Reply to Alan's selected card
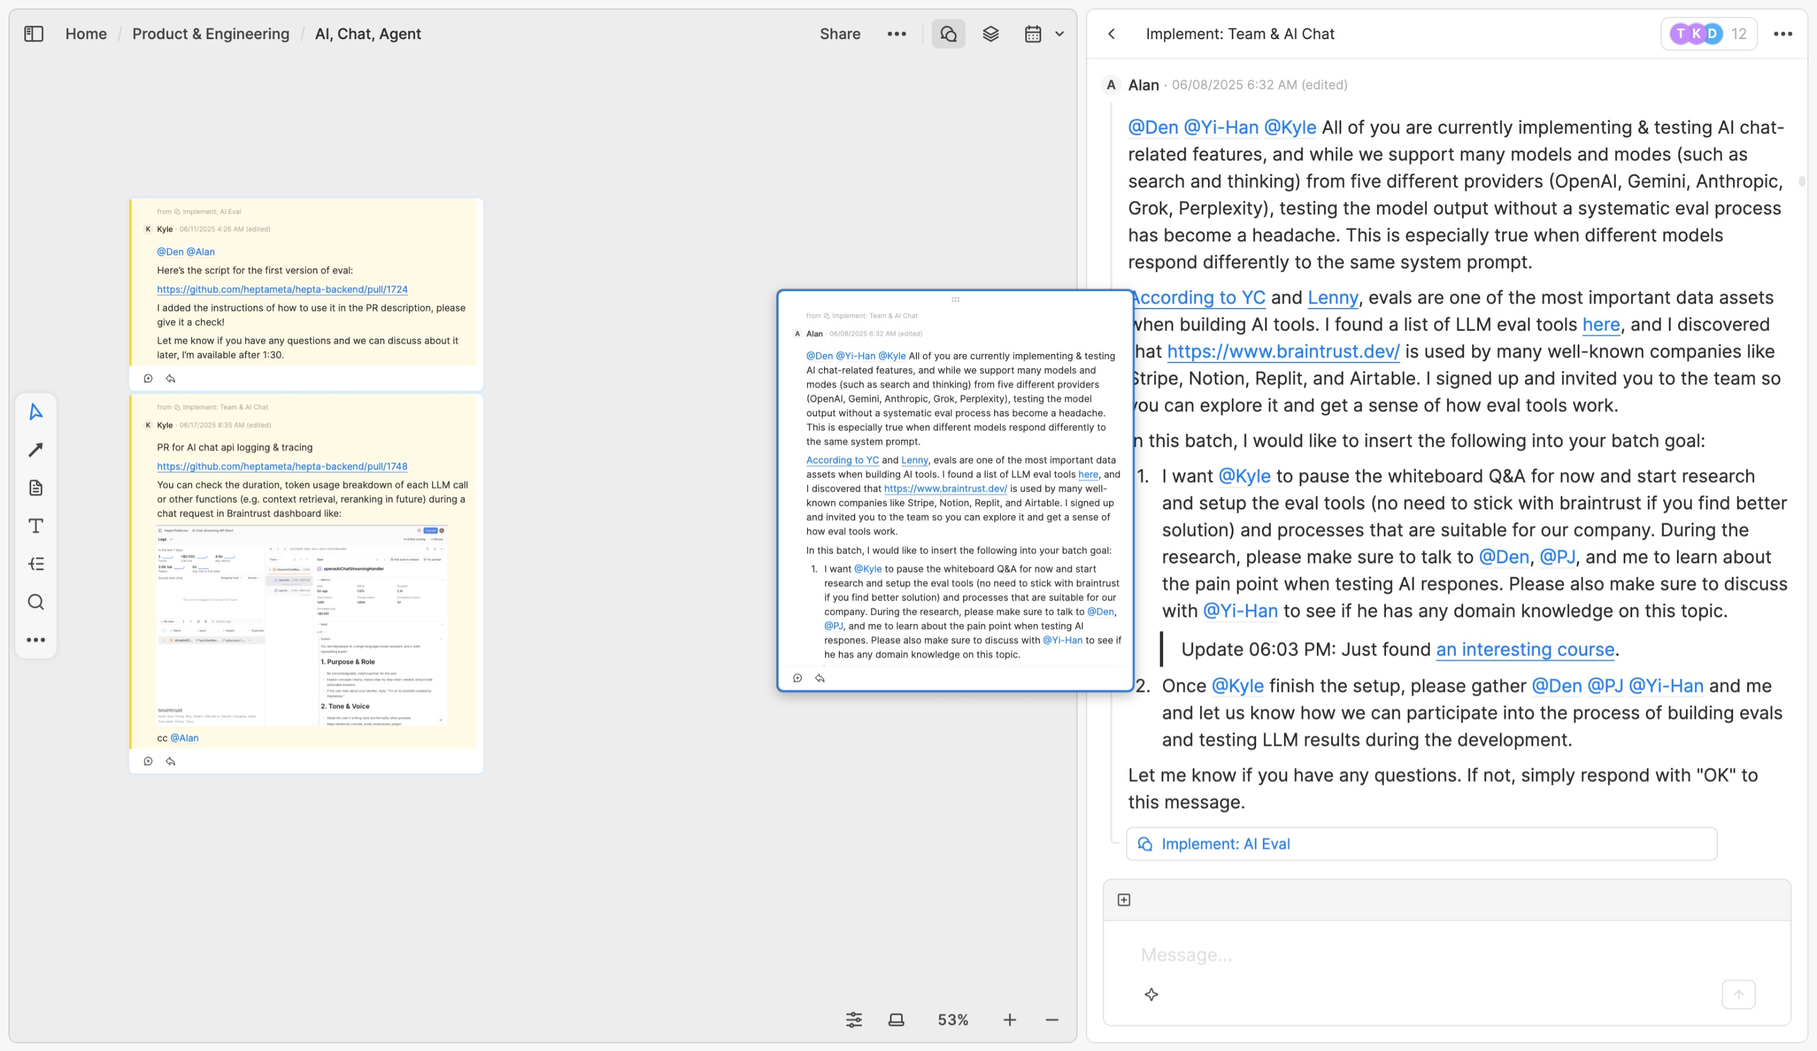 pyautogui.click(x=820, y=678)
